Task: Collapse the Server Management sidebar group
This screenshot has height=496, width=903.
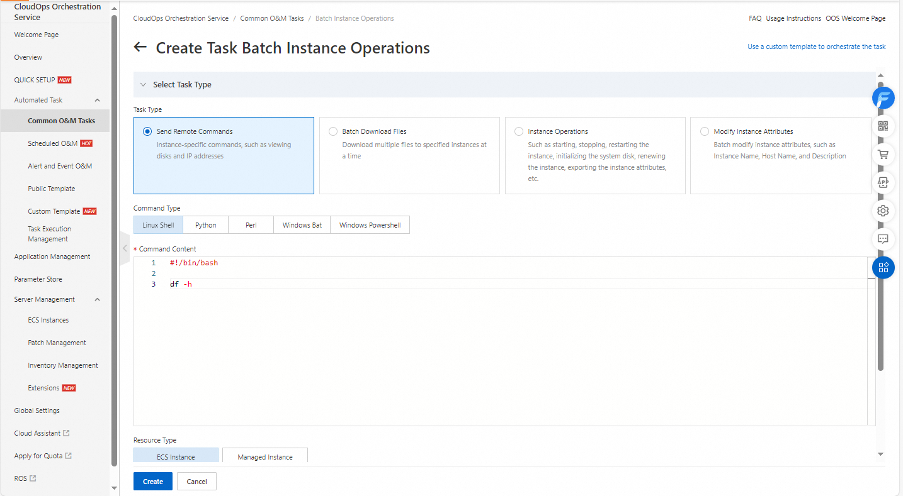Action: coord(98,299)
